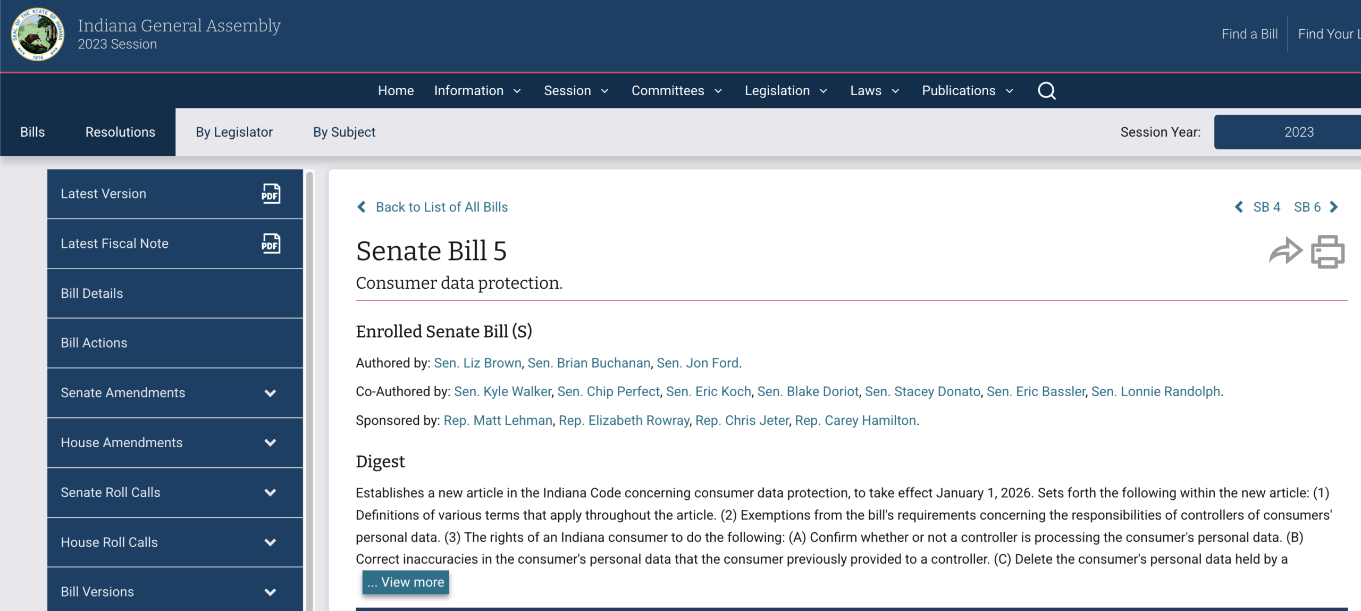The image size is (1361, 611).
Task: Click the back chevron before Back to List
Action: (x=362, y=207)
